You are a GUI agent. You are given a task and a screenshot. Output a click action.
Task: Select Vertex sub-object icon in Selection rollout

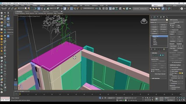click(154, 55)
